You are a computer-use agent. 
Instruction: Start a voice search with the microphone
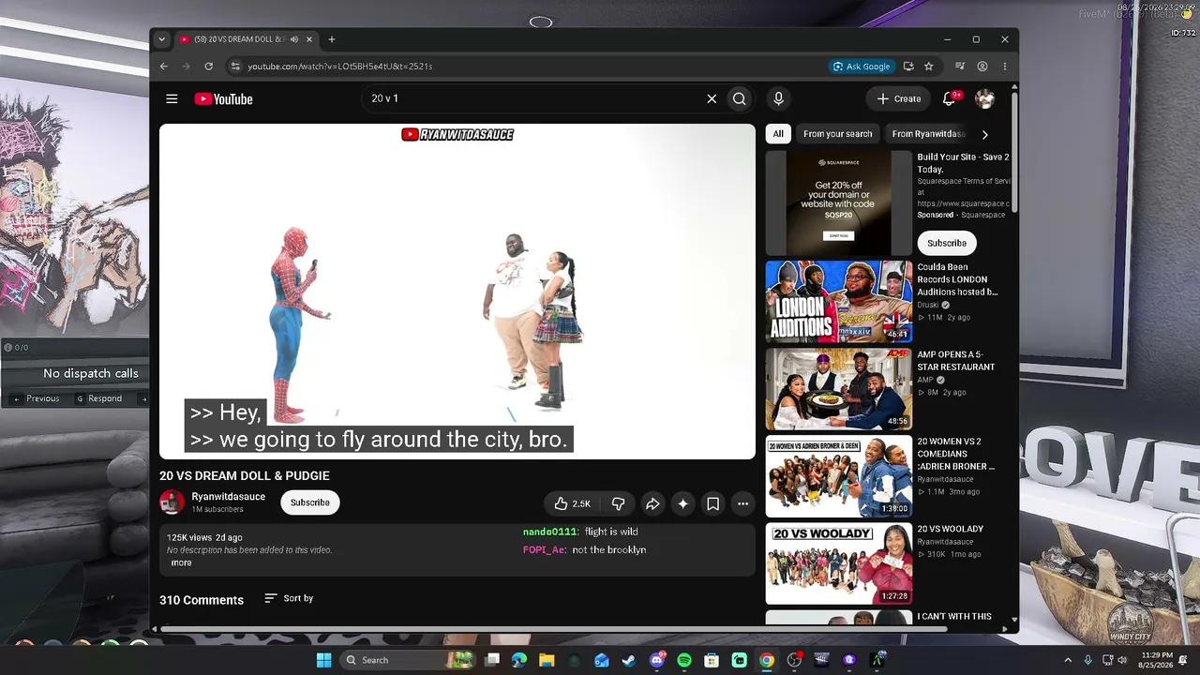tap(778, 98)
